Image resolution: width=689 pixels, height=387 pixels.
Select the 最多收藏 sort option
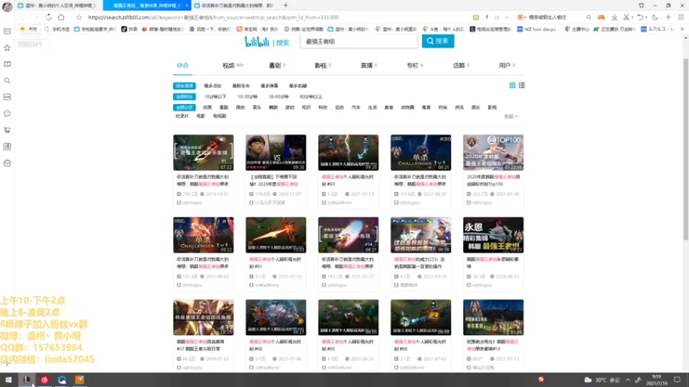pos(297,86)
